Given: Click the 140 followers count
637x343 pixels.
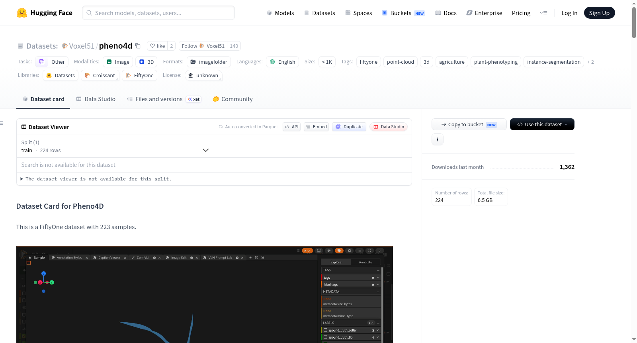Looking at the screenshot, I should click(x=234, y=46).
